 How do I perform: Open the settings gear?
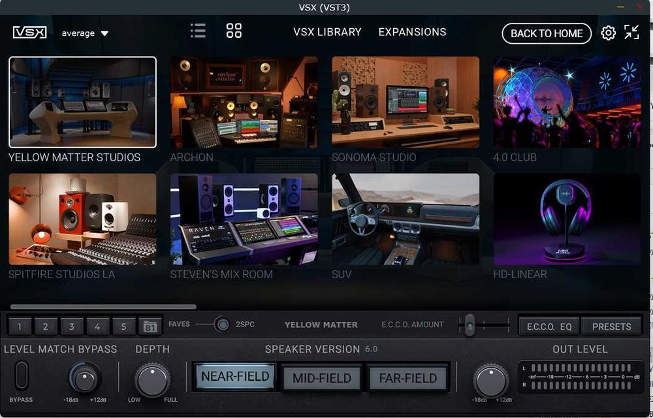click(x=608, y=33)
